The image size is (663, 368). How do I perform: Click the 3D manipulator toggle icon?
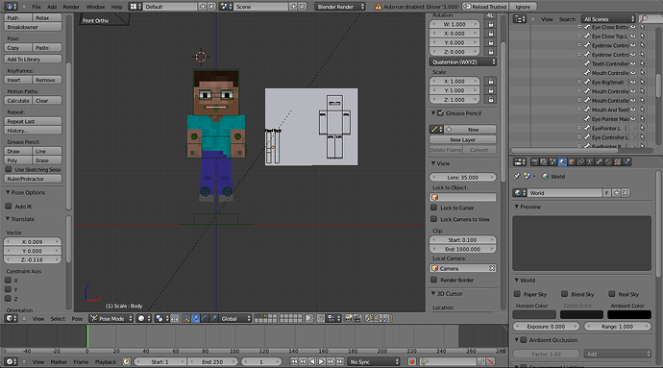click(x=186, y=318)
